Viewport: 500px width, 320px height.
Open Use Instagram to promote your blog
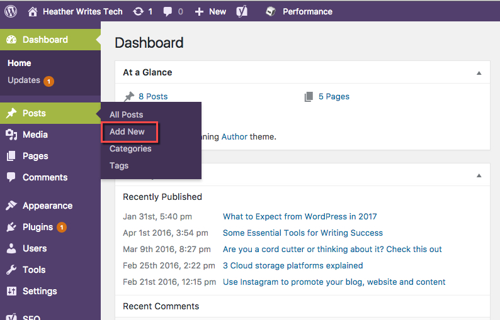[334, 282]
